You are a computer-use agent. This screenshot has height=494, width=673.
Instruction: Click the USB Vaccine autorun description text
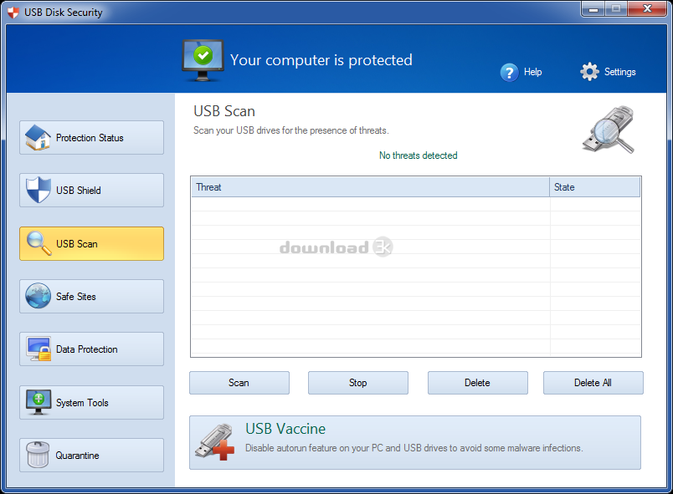(x=414, y=448)
